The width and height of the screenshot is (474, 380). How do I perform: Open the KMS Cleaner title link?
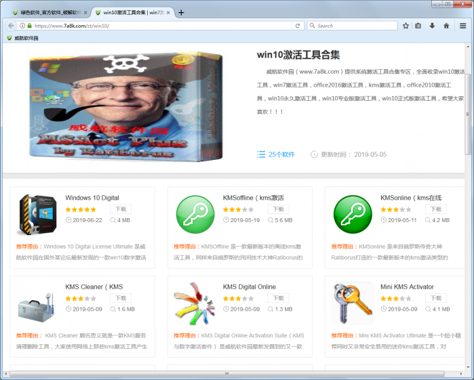coord(94,287)
